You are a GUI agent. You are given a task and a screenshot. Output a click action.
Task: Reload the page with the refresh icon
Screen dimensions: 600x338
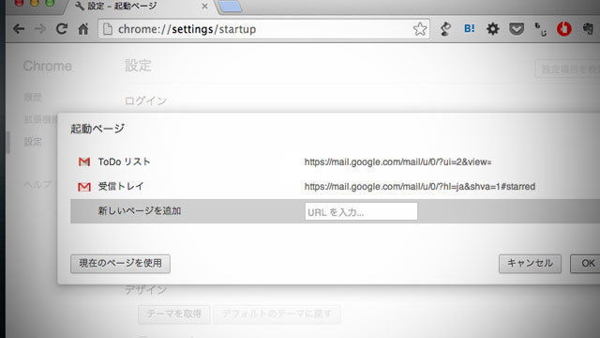pos(62,29)
